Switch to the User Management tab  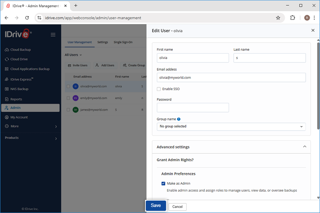80,42
